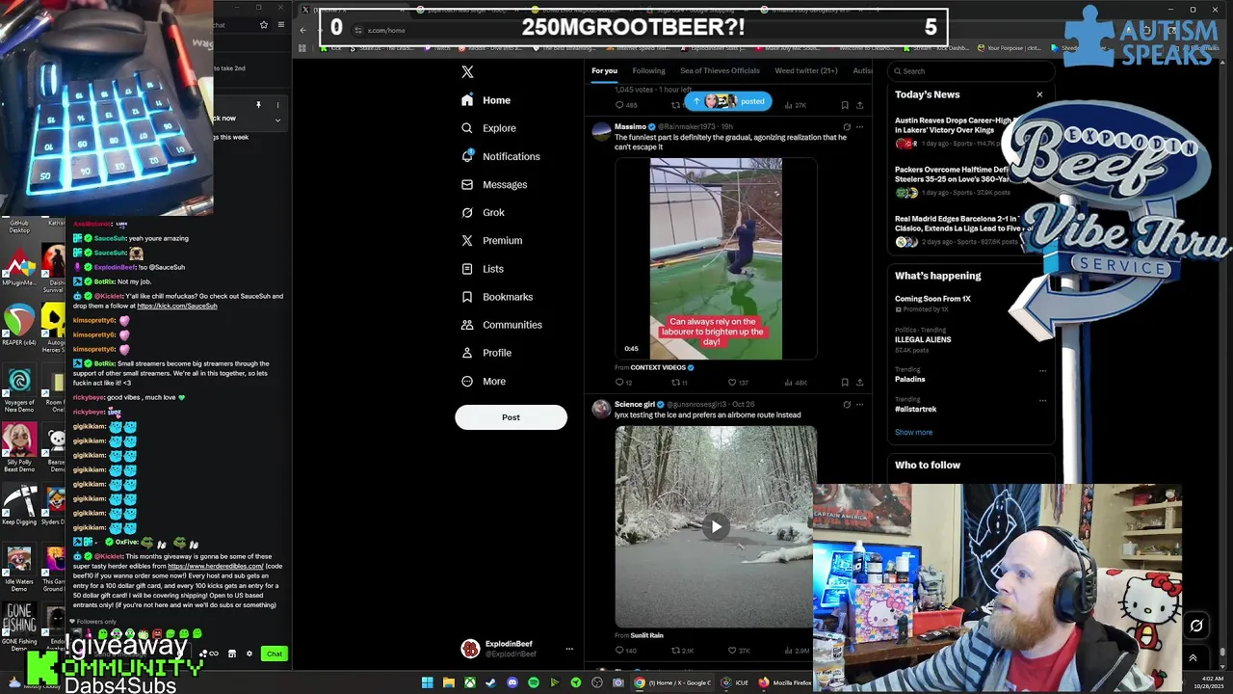Open options for the #allstartrek trend
This screenshot has width=1233, height=694.
pyautogui.click(x=1042, y=400)
